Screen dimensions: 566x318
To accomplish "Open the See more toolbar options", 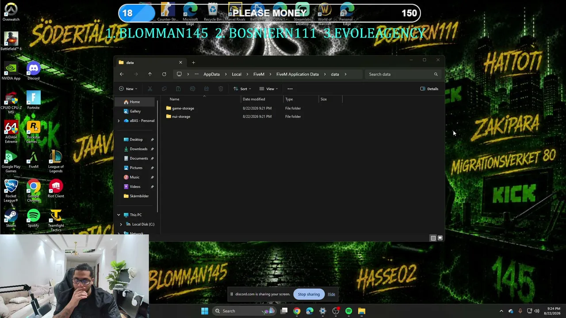I will coord(290,89).
